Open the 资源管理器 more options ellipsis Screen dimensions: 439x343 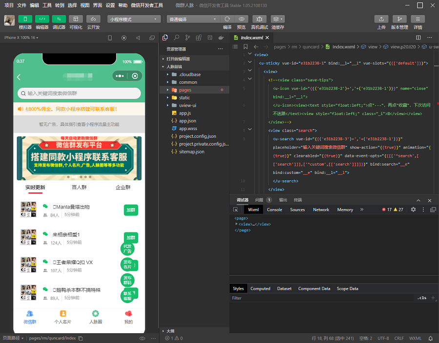(x=220, y=49)
